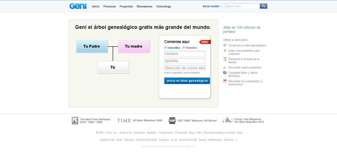This screenshot has width=337, height=155.
Task: Switch language to Nederlands
Action: [215, 140]
